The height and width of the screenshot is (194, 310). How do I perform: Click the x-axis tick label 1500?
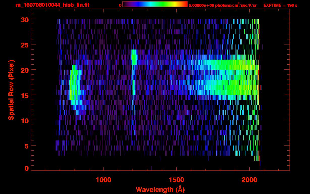[176, 180]
